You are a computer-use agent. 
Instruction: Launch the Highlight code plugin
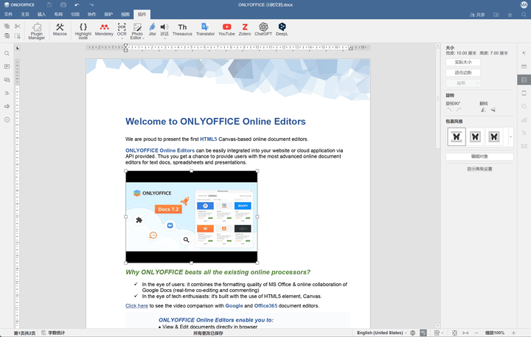point(83,31)
